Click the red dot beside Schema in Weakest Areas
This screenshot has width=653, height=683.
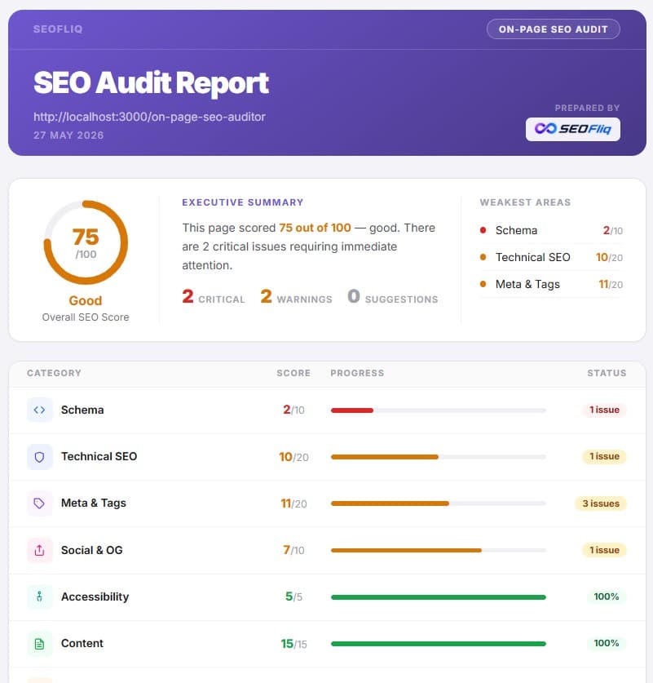[x=483, y=230]
